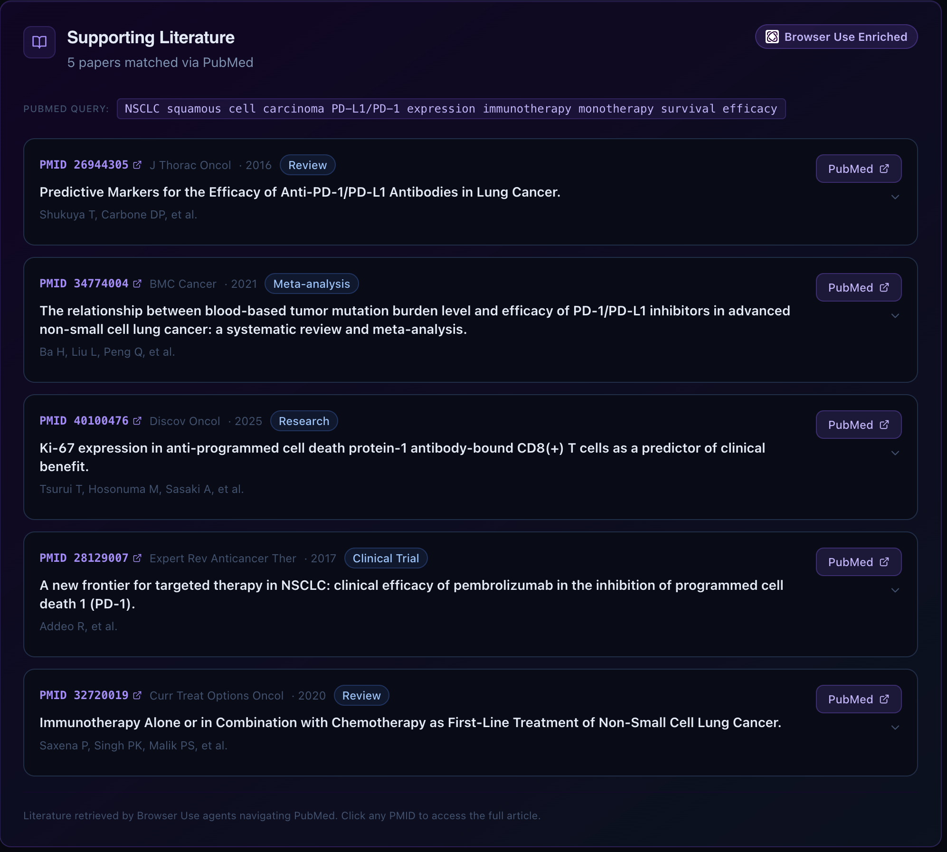This screenshot has width=947, height=852.
Task: Expand the Predictive Markers paper details
Action: click(x=895, y=197)
